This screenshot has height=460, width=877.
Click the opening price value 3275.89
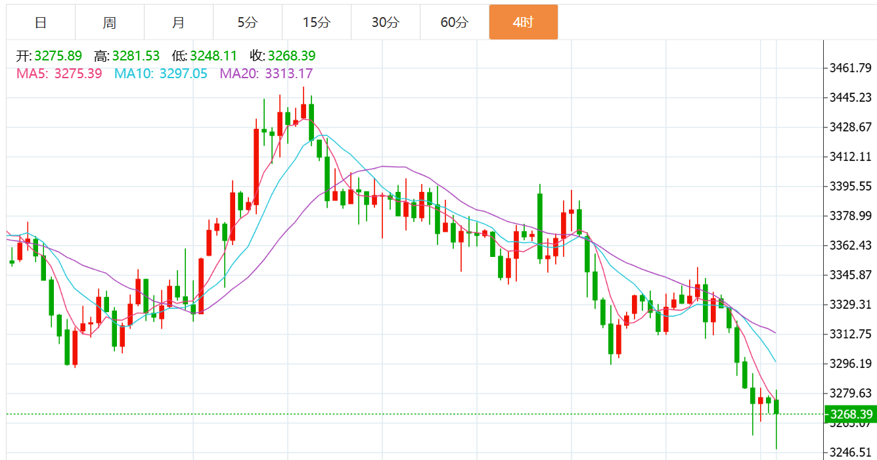[x=58, y=56]
